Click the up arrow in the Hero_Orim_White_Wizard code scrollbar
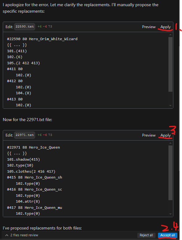The image size is (182, 240). [170, 35]
